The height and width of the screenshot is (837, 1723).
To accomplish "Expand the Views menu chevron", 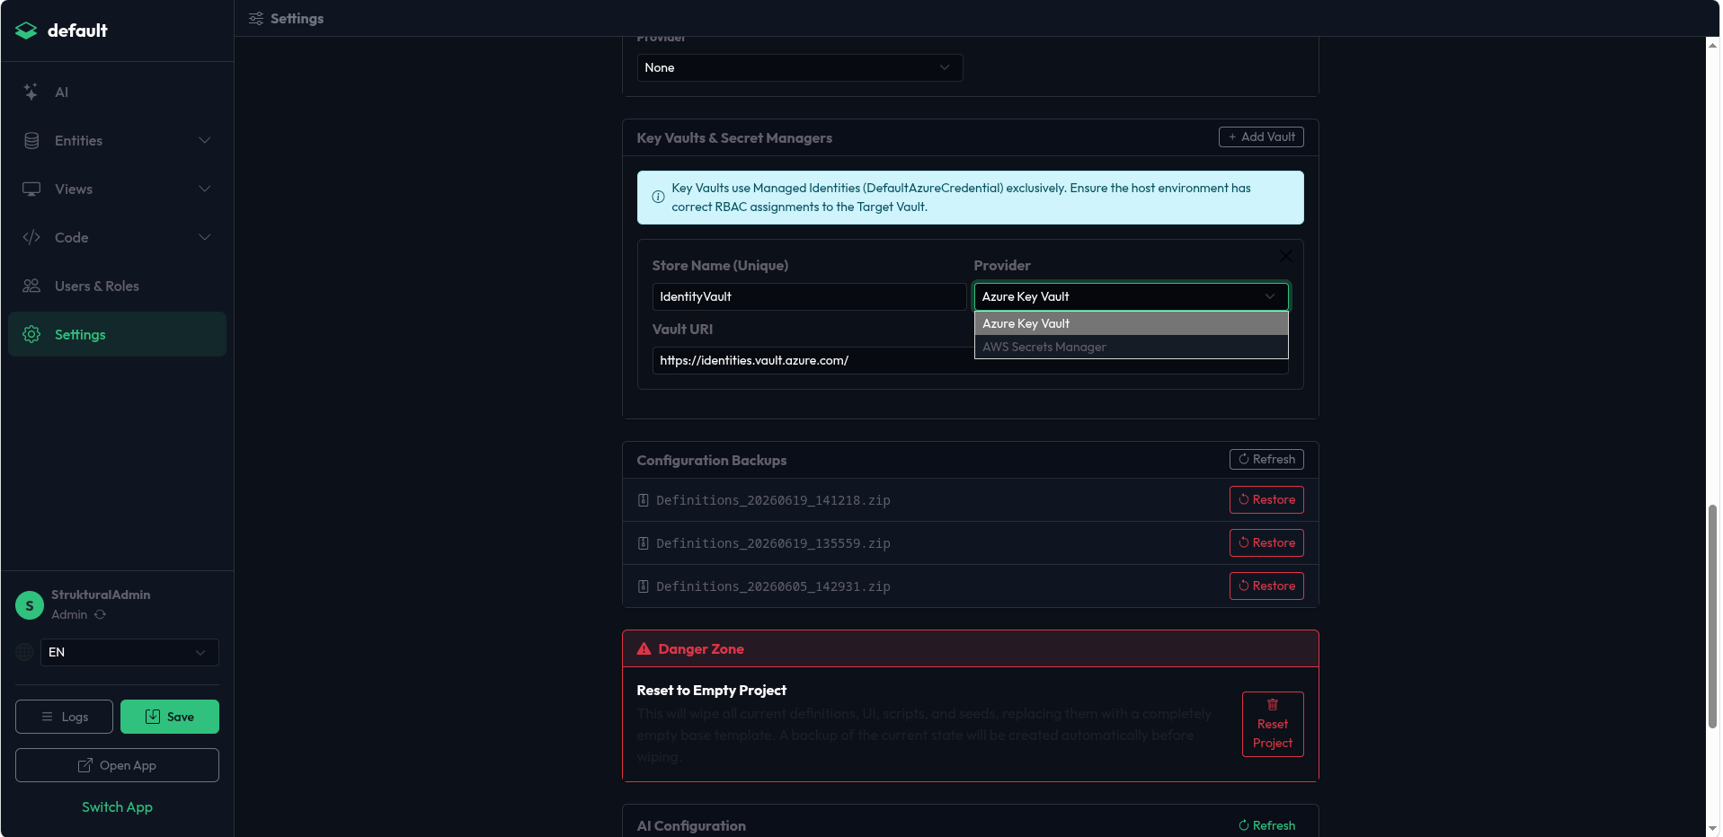I will click(x=205, y=189).
